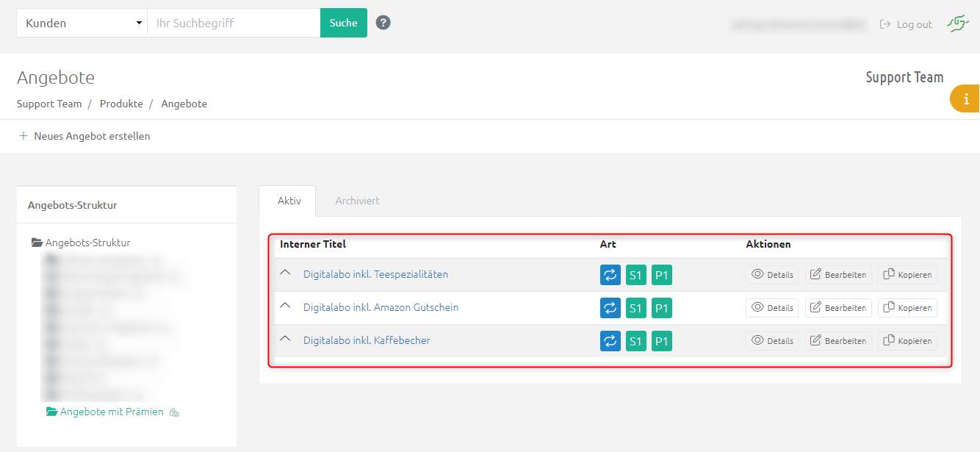View Details of Digitalabo inkl. Kaffebecher
The height and width of the screenshot is (452, 980).
coord(772,341)
